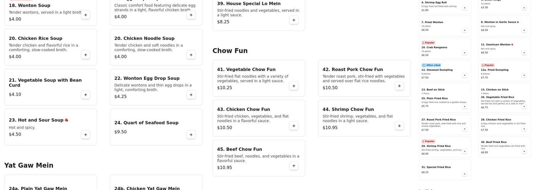The width and height of the screenshot is (533, 190).
Task: Add Beef Chow Fun to order
Action: tap(294, 166)
